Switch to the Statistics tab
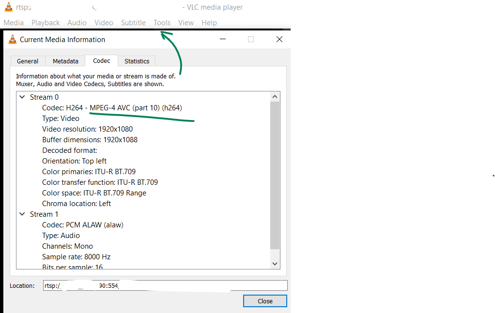Viewport: 495px width, 313px height. pos(137,61)
